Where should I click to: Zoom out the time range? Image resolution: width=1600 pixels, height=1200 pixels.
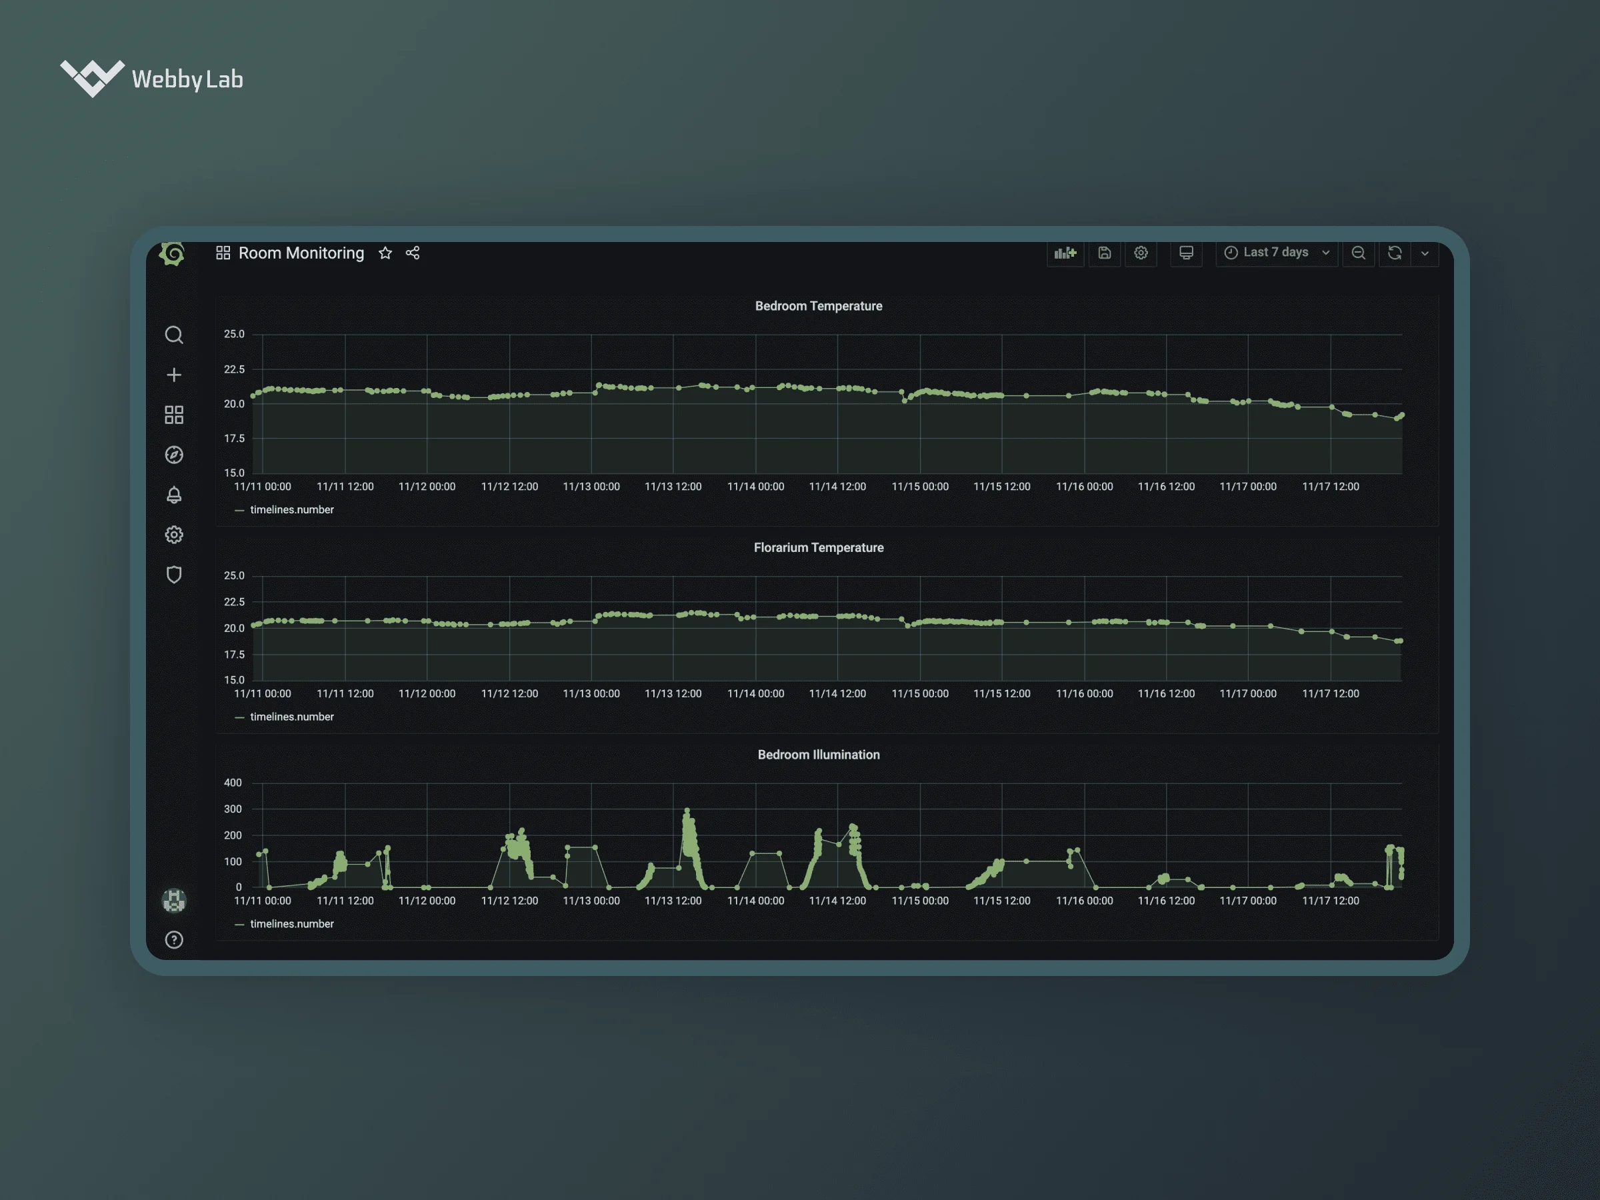[x=1359, y=253]
